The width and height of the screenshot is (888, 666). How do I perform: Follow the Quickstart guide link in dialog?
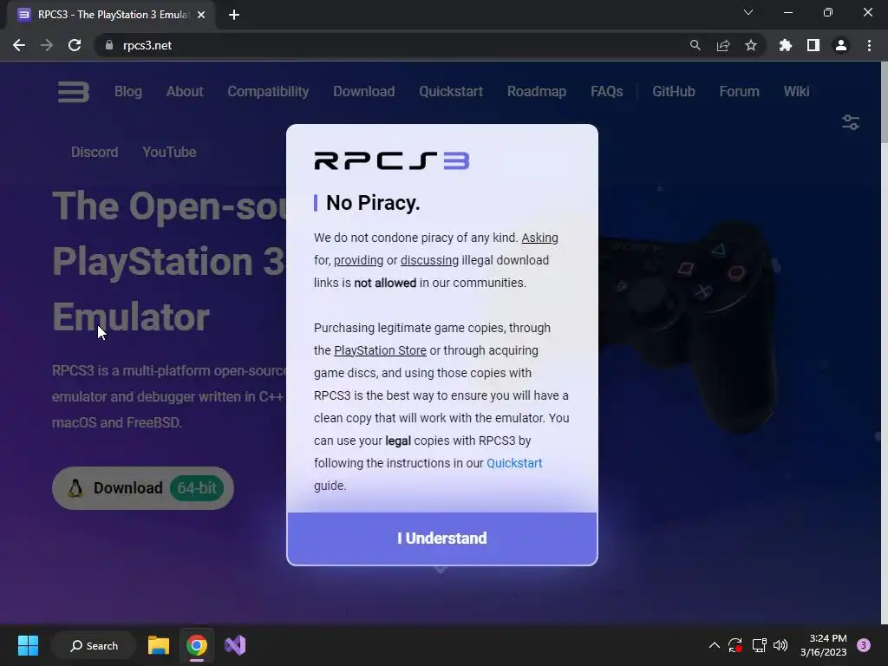[x=514, y=463]
